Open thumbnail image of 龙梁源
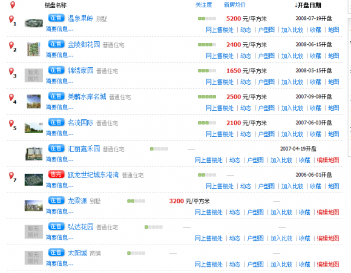The image size is (351, 273). point(33,206)
